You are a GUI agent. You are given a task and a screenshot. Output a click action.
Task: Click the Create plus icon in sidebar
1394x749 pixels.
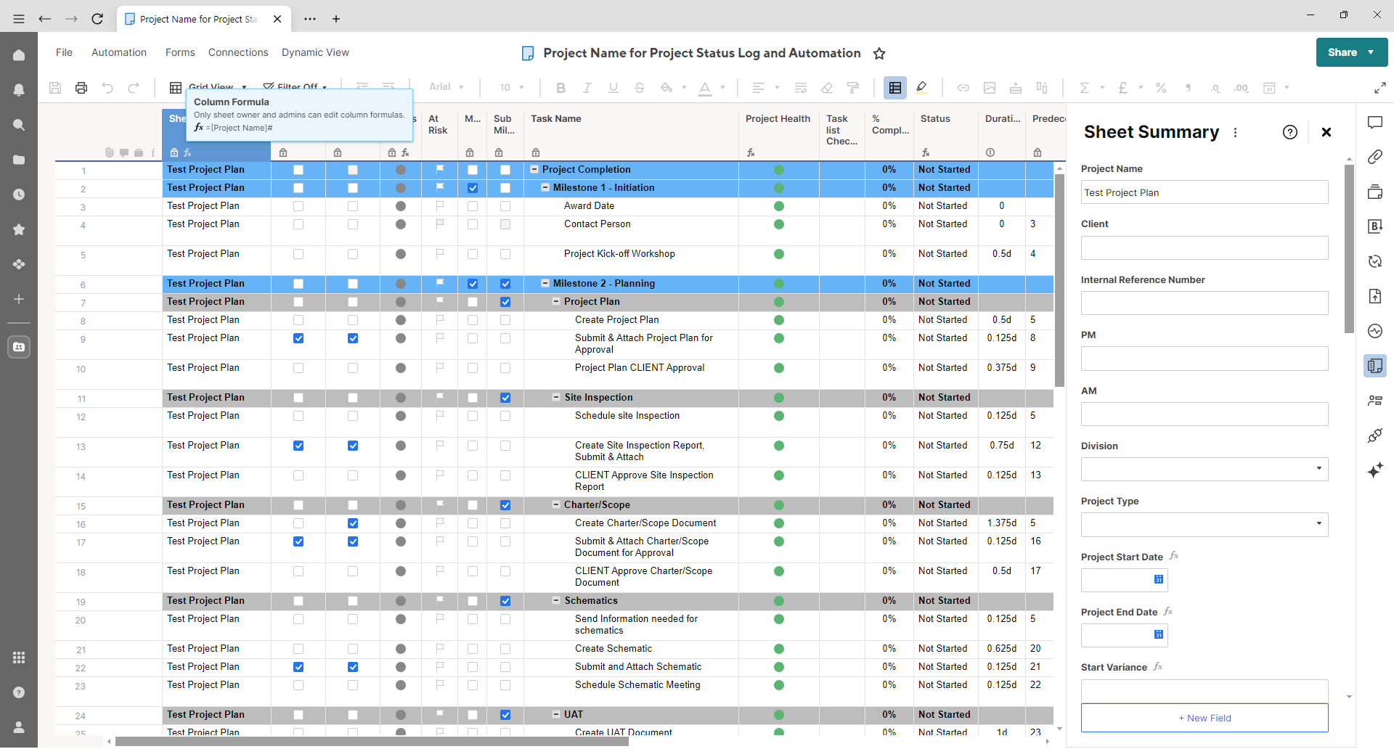pos(19,299)
